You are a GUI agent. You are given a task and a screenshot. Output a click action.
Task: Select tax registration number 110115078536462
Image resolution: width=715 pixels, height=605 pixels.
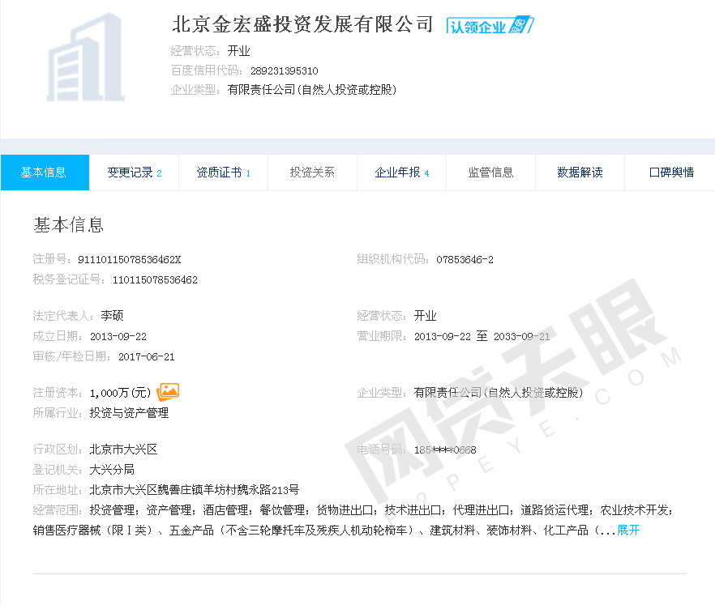click(x=155, y=279)
